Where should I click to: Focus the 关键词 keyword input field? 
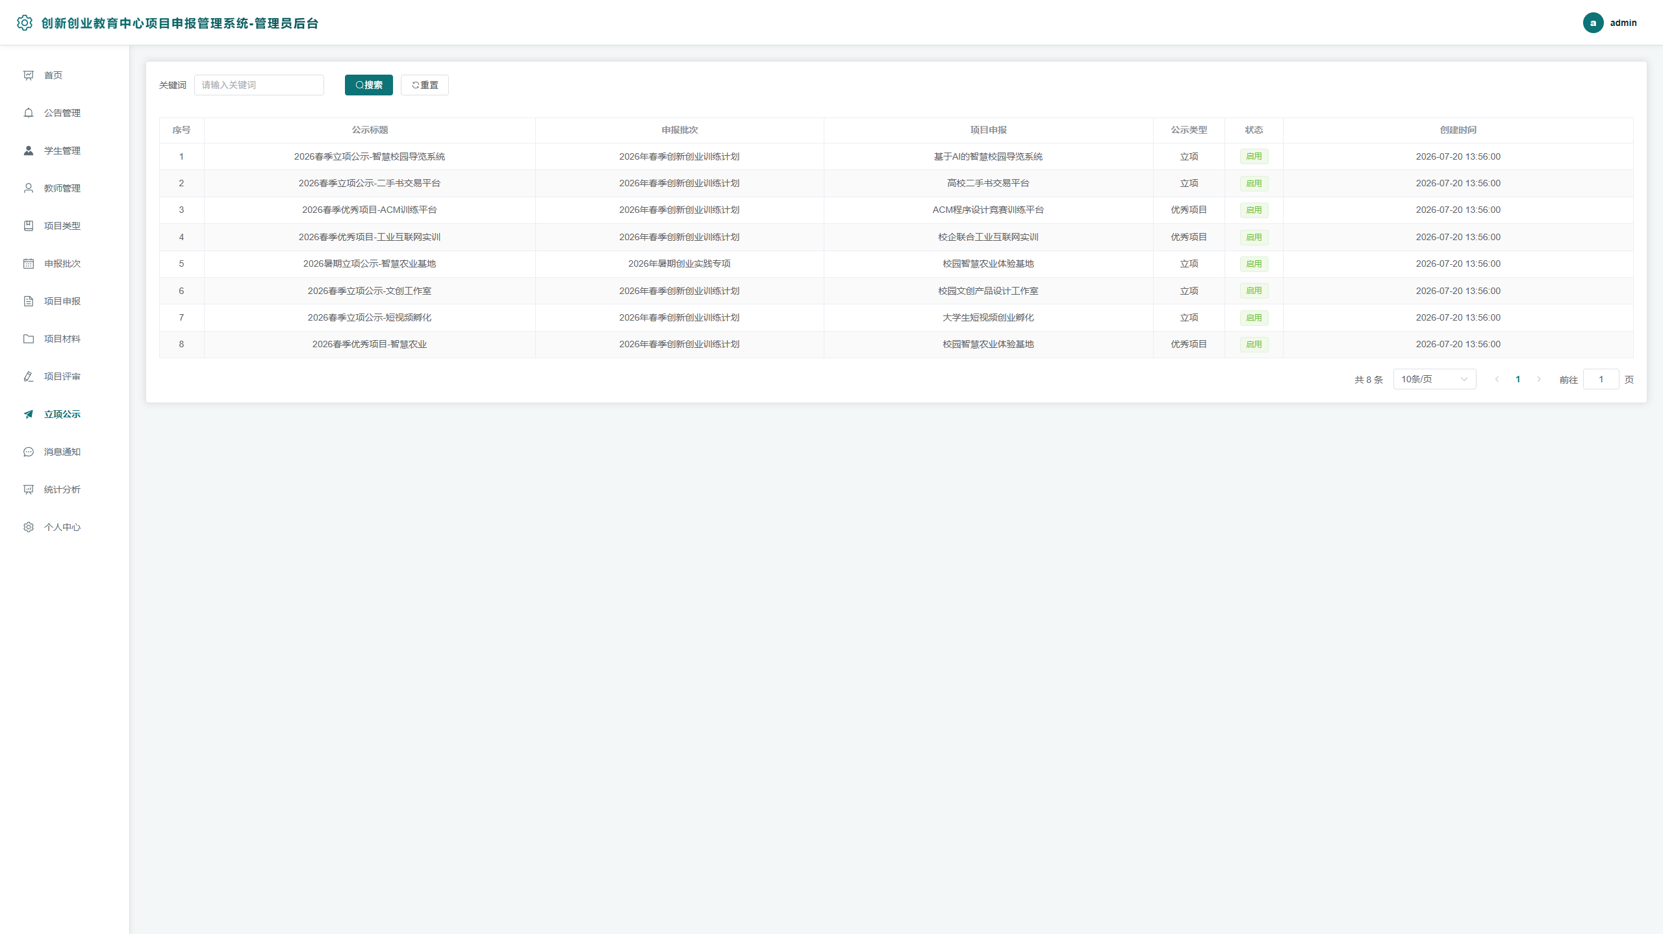(259, 85)
